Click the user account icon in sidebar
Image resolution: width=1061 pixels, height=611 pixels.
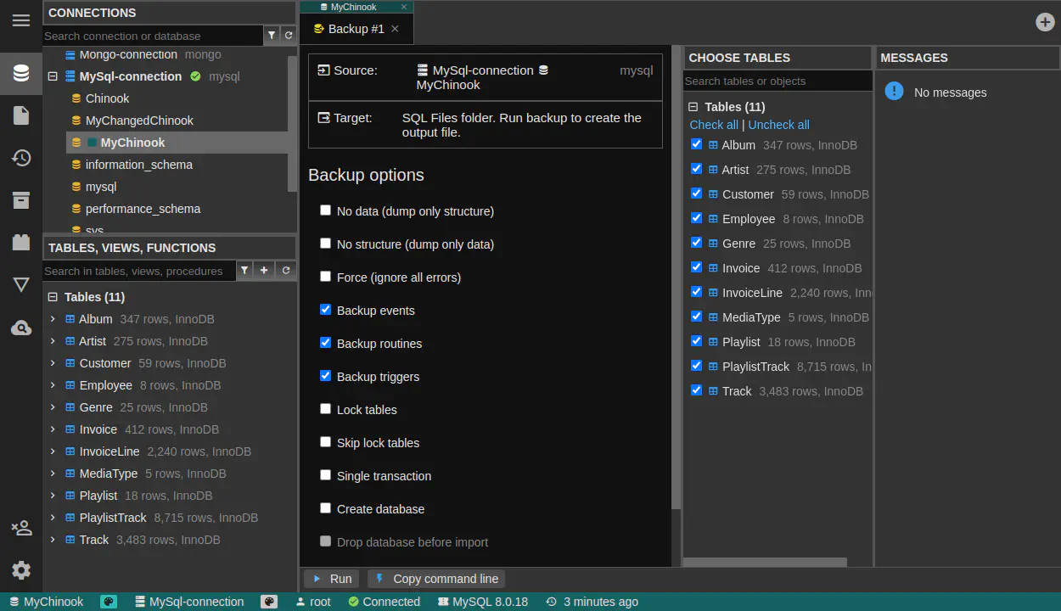pyautogui.click(x=21, y=528)
